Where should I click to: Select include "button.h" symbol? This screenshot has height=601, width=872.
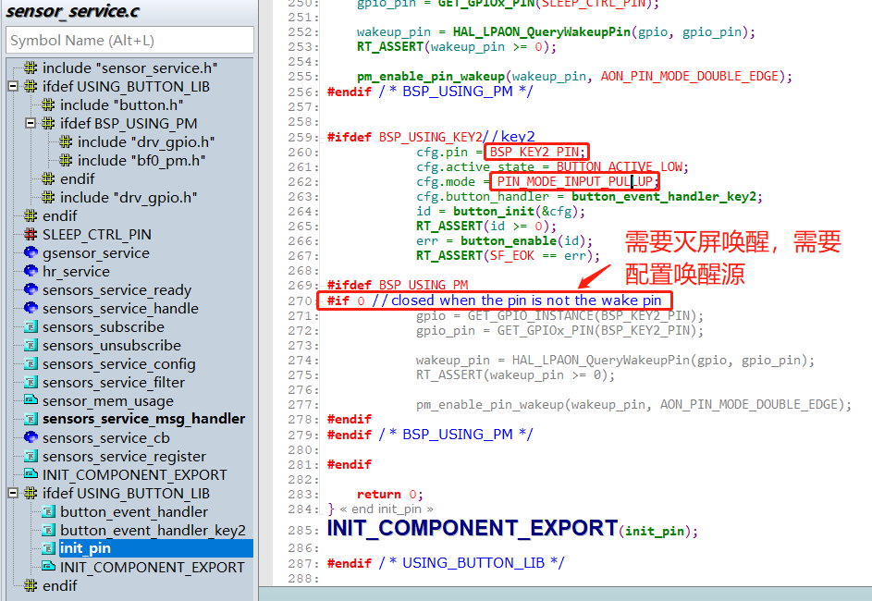pos(122,105)
